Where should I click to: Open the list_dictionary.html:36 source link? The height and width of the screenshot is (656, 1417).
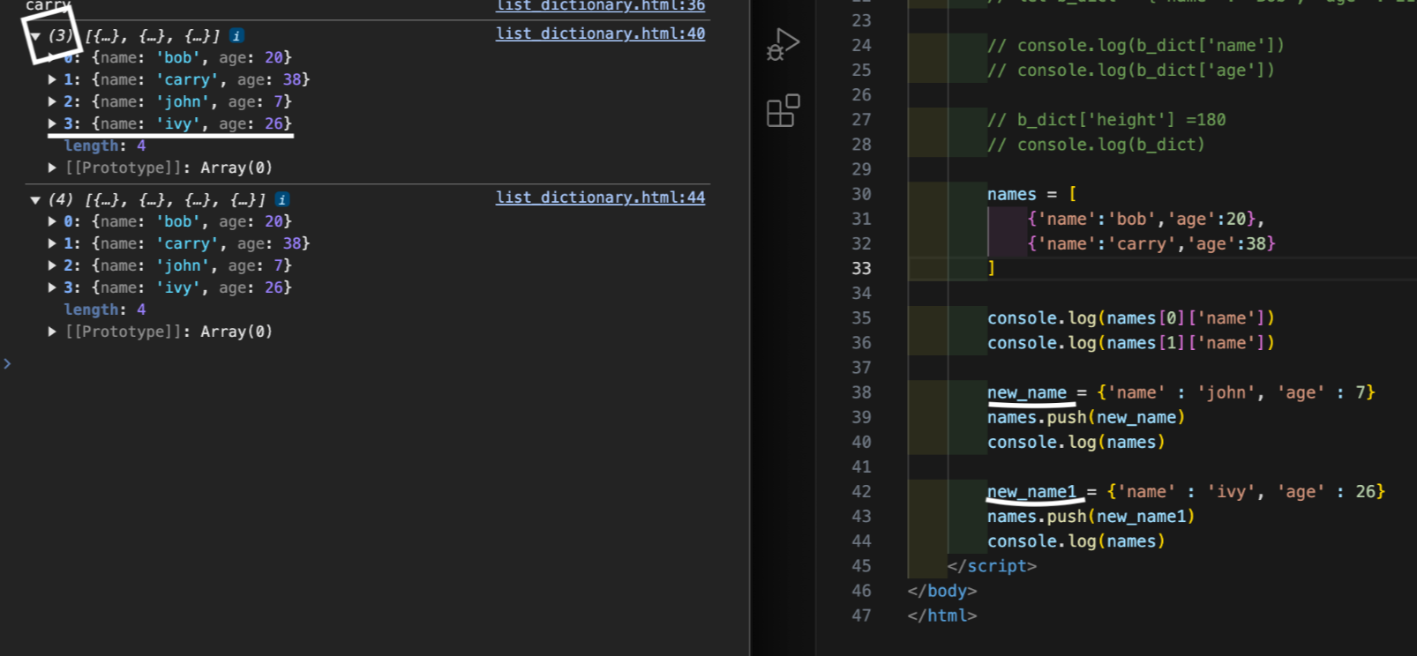coord(600,6)
